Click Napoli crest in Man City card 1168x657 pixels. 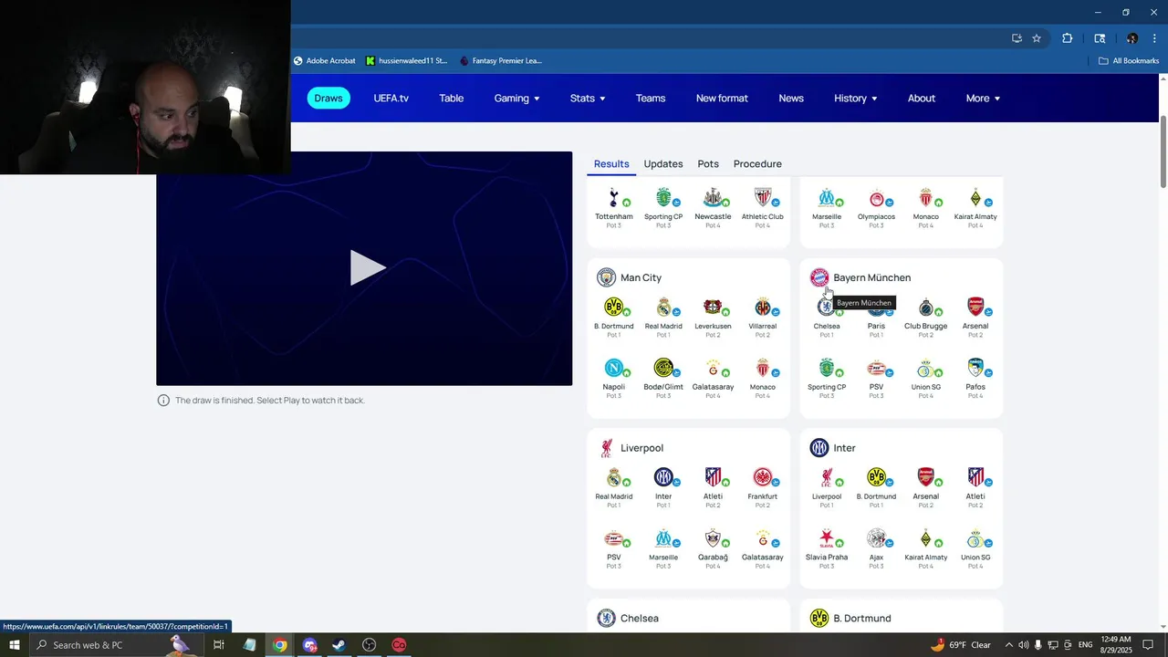pyautogui.click(x=614, y=368)
